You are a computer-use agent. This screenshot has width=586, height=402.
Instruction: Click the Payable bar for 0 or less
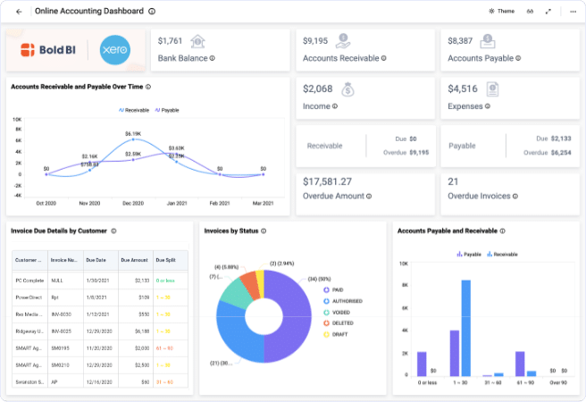pos(422,364)
